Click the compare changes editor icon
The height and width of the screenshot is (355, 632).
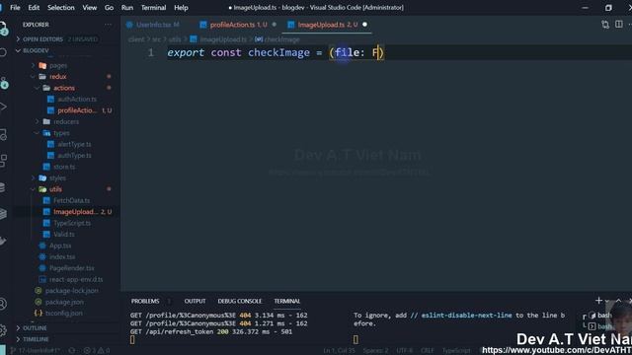coord(605,25)
